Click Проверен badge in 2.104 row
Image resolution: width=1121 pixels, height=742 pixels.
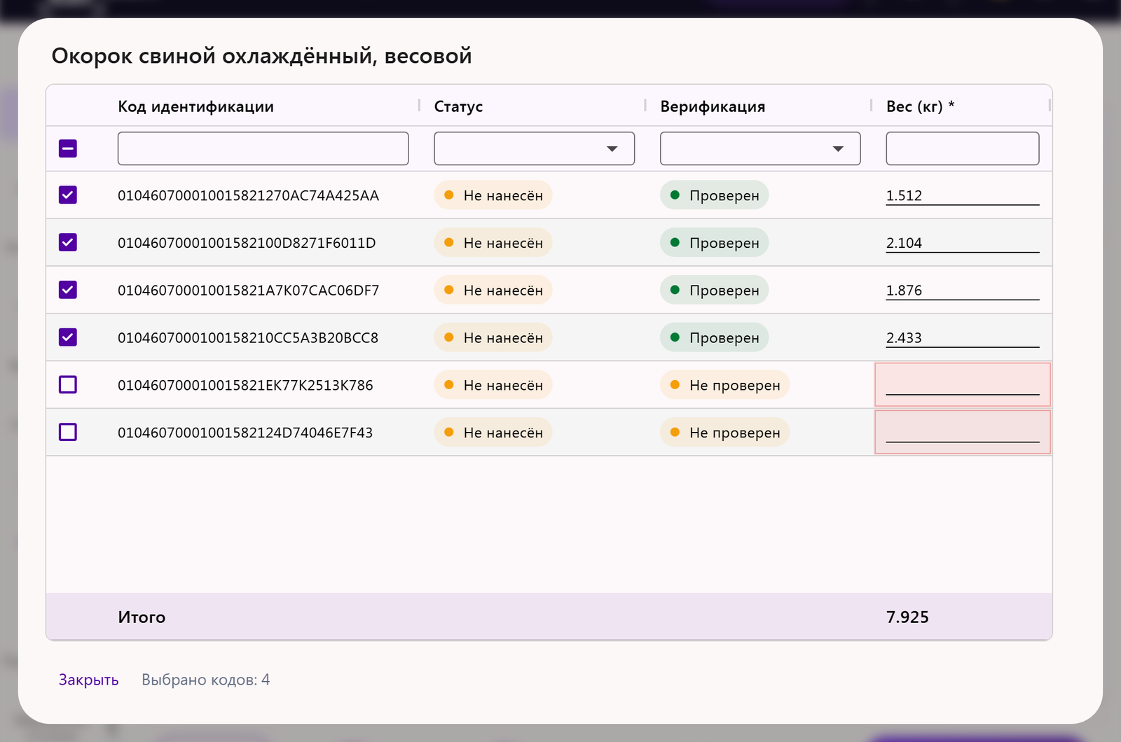click(x=715, y=243)
